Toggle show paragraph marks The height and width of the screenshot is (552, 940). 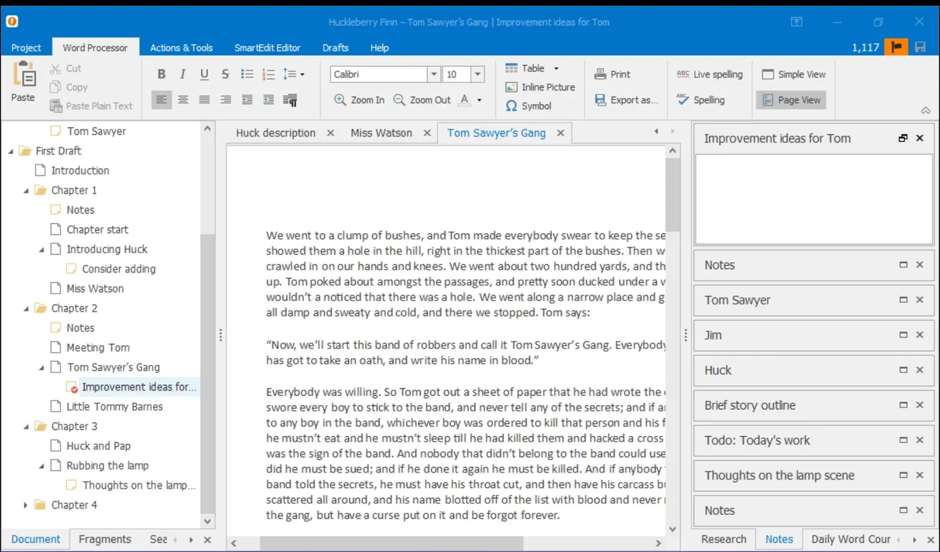click(291, 100)
